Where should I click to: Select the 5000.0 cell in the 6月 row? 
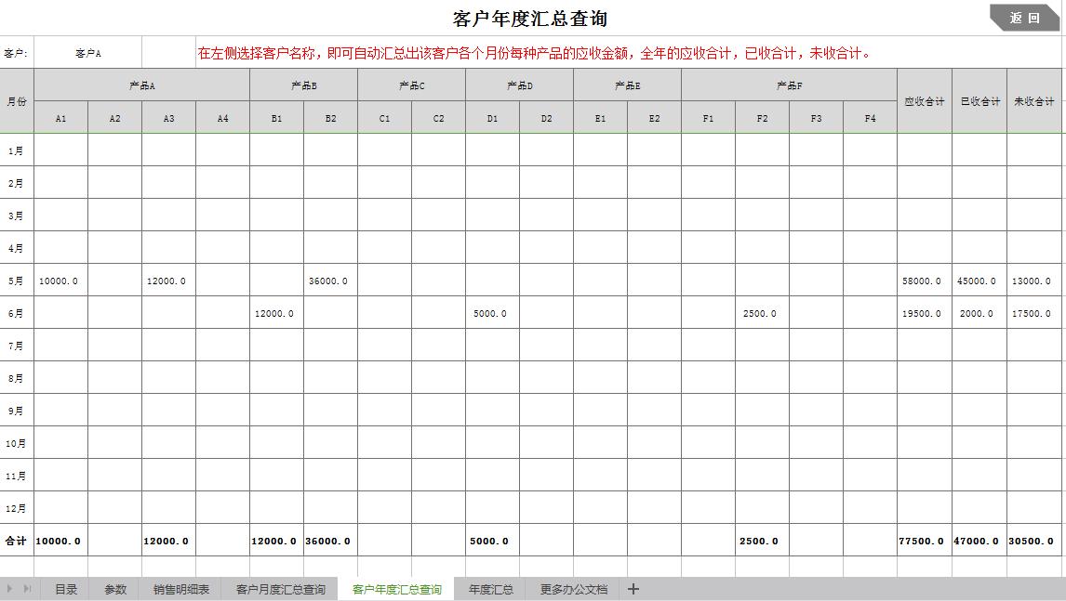point(492,313)
